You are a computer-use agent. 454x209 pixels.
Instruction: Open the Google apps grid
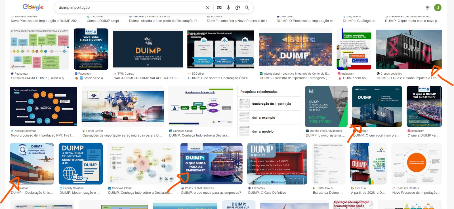[x=428, y=8]
